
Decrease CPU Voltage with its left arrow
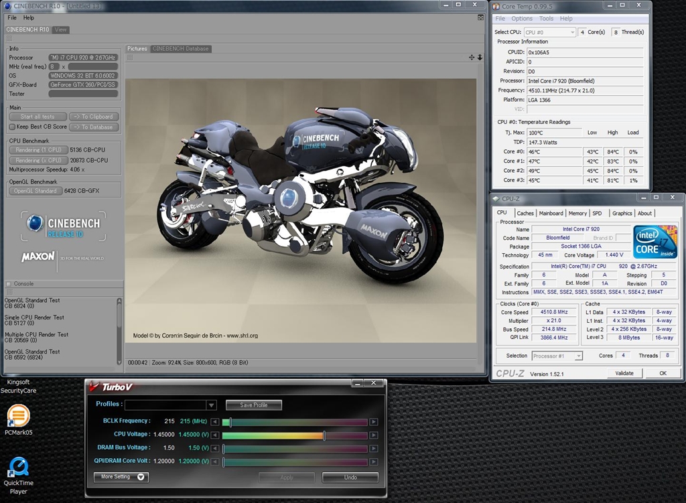(x=215, y=435)
